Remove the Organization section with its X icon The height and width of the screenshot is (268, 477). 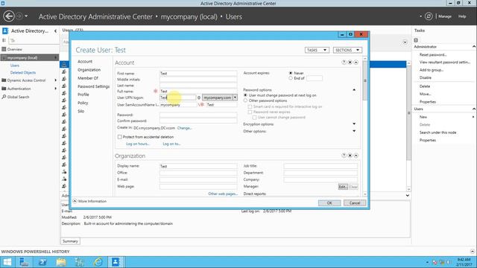click(350, 156)
